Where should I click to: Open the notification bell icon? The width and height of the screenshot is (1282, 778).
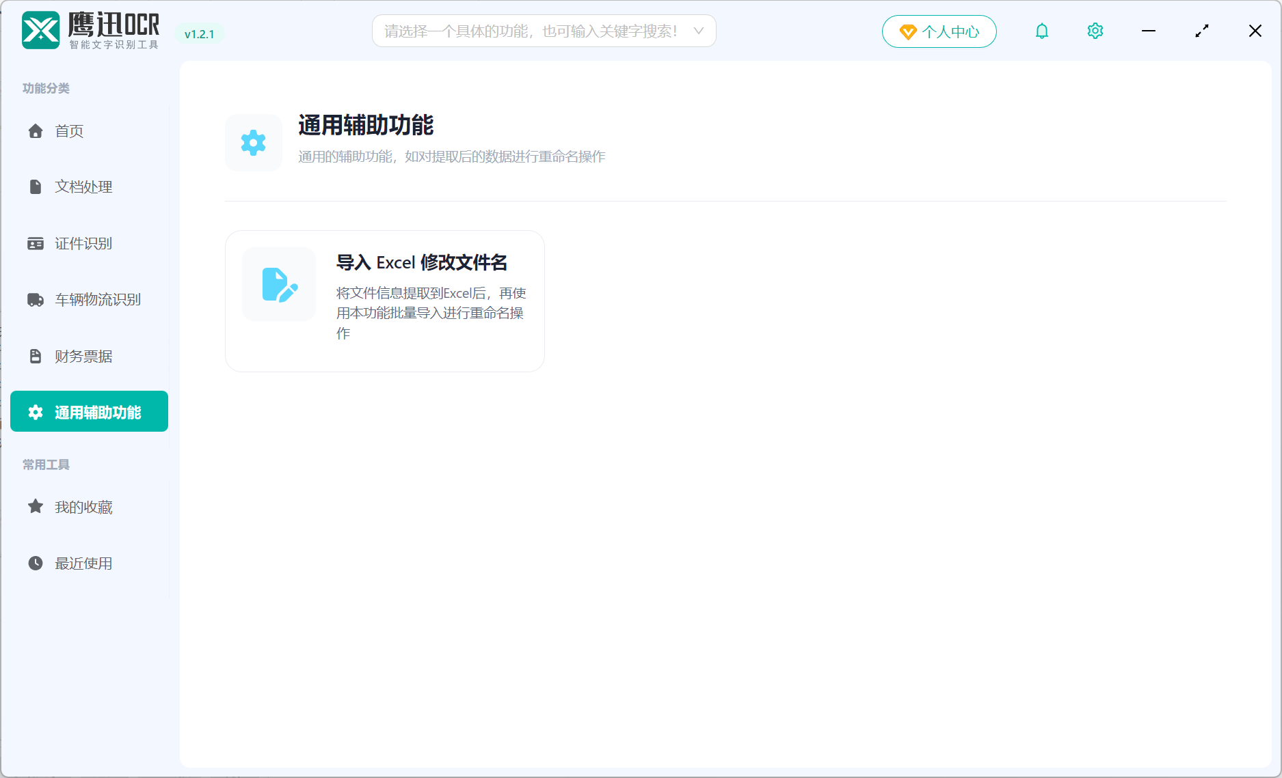click(x=1041, y=31)
